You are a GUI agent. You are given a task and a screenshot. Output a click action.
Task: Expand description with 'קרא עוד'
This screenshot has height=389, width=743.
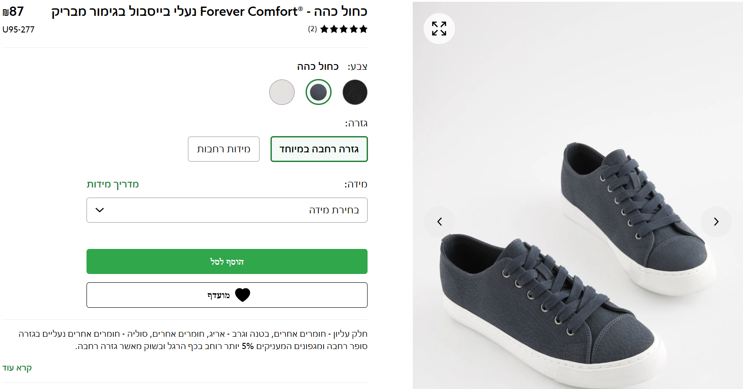[x=17, y=368]
